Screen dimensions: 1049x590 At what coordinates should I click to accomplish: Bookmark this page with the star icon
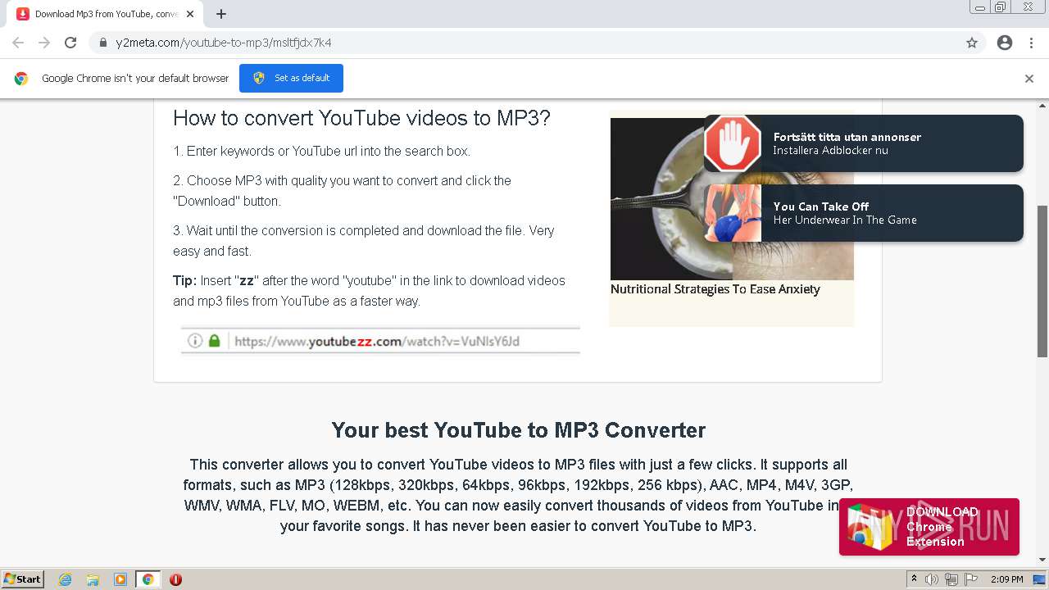point(972,43)
